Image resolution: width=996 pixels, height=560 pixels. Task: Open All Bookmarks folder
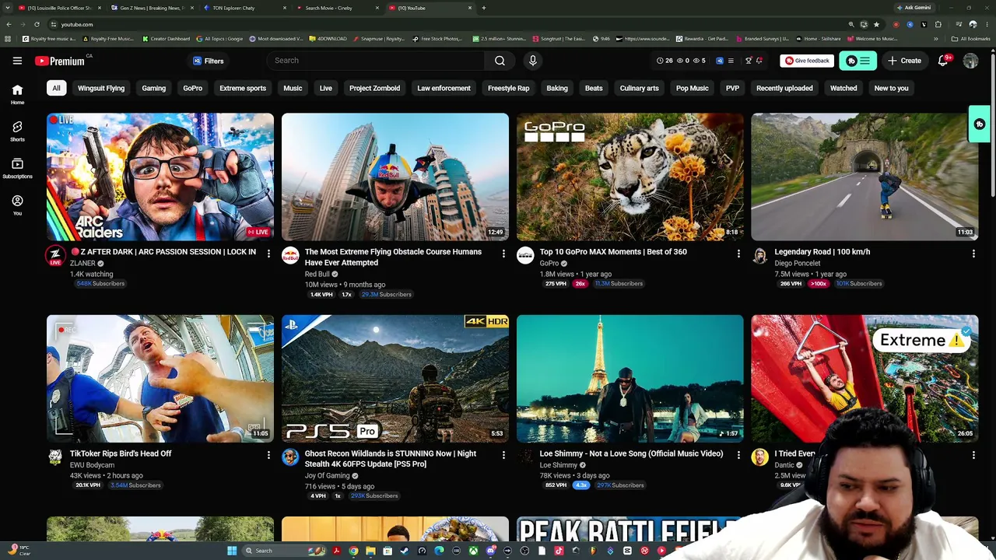coord(971,39)
